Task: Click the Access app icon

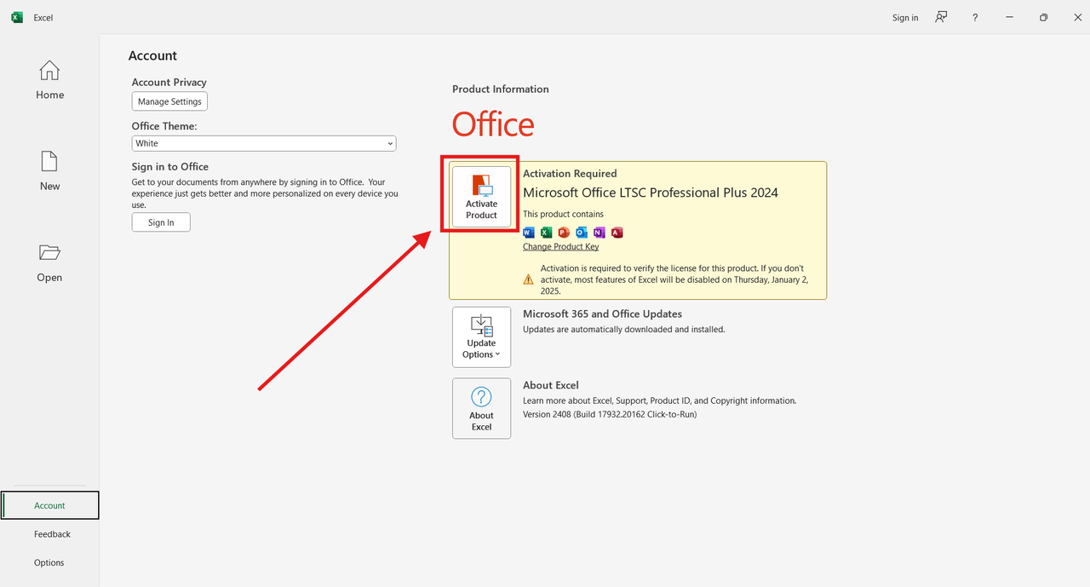Action: 617,233
